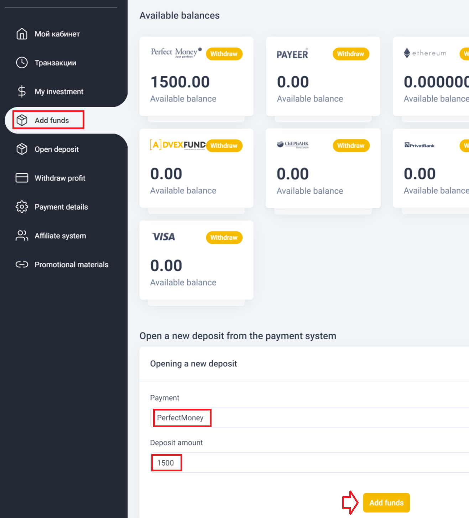The height and width of the screenshot is (518, 469).
Task: Click the Opening a new deposit heading
Action: coord(193,363)
